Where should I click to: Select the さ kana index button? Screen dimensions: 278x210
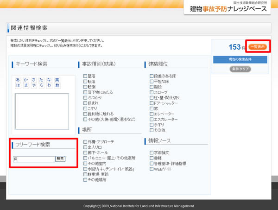click(x=34, y=80)
